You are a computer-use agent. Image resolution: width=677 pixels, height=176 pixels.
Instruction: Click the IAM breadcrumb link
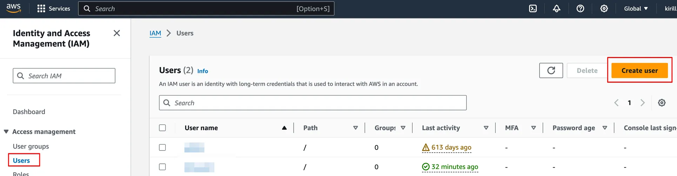pyautogui.click(x=155, y=33)
